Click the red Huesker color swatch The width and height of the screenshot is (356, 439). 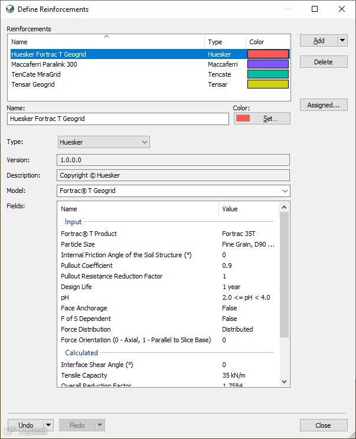(268, 54)
